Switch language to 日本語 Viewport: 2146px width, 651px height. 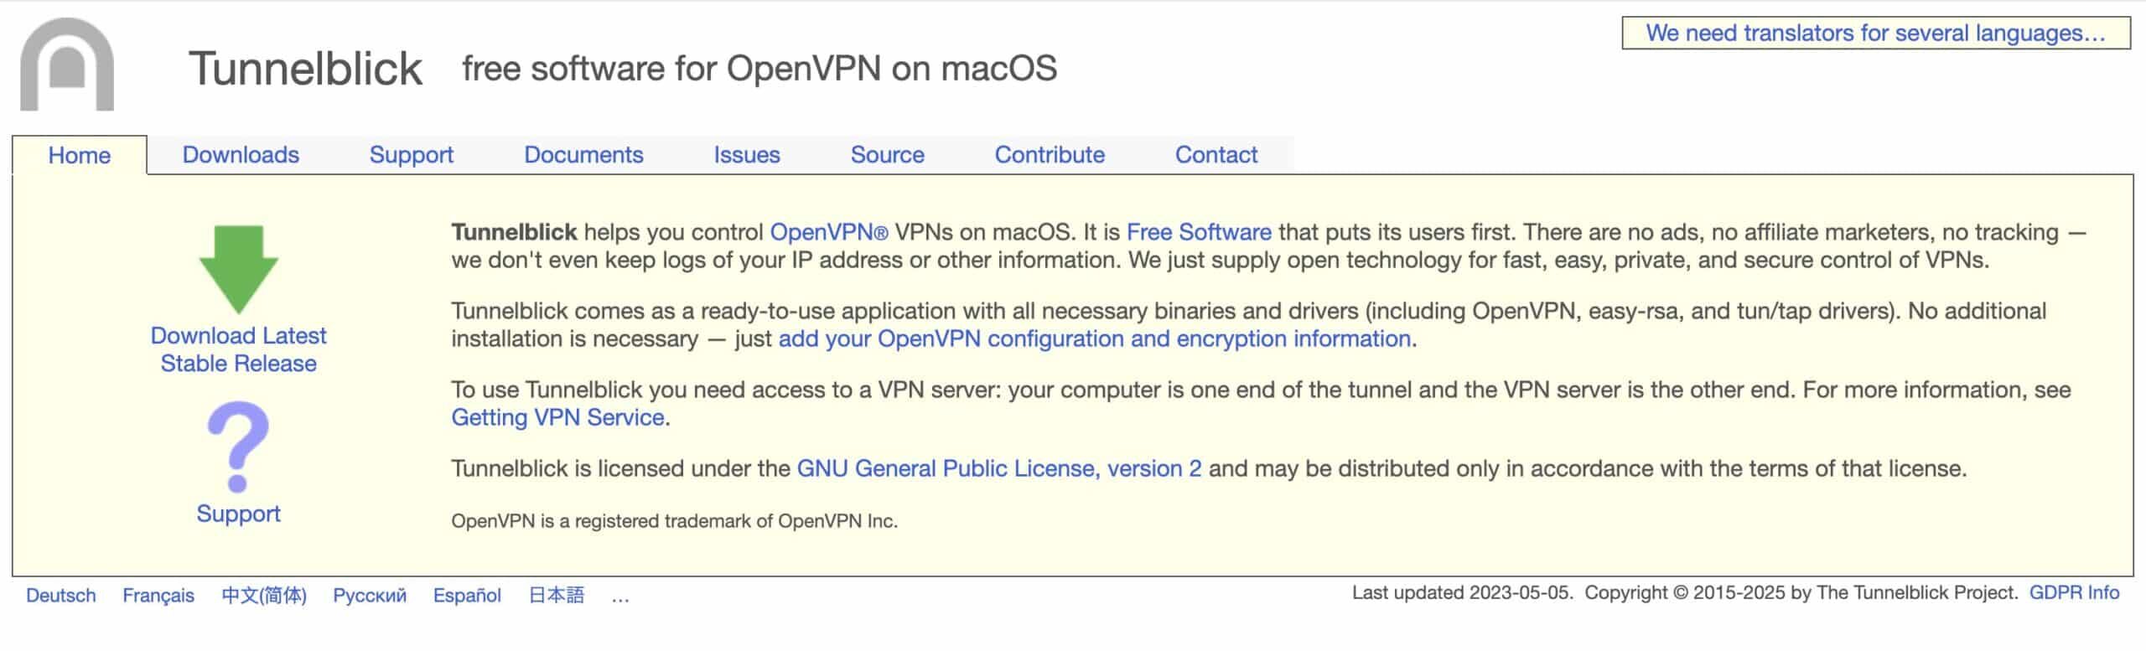click(x=557, y=596)
